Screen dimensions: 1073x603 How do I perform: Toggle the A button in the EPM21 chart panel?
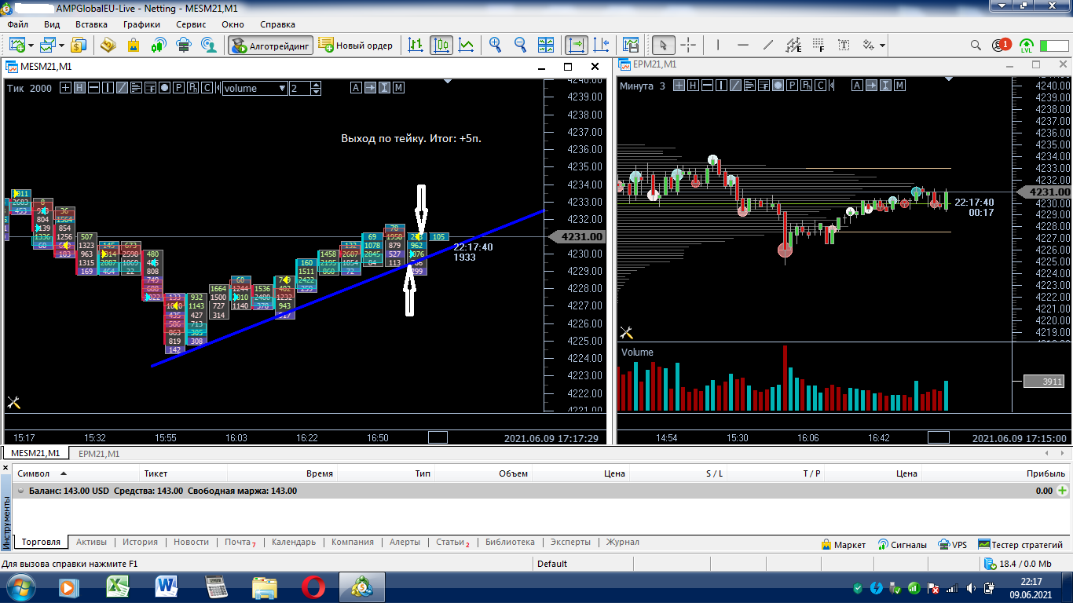(857, 86)
